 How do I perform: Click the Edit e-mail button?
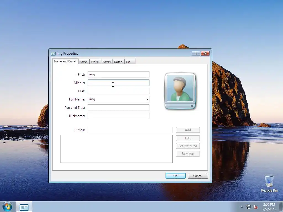188,138
